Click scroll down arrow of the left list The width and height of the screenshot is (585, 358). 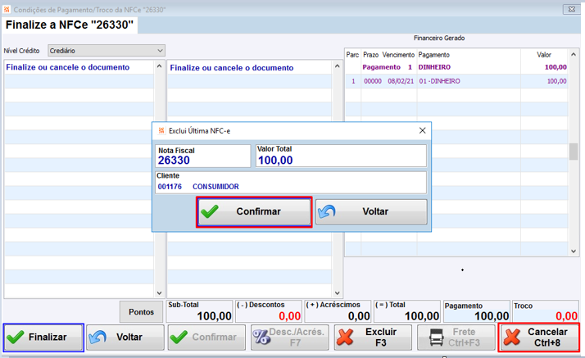tap(159, 293)
